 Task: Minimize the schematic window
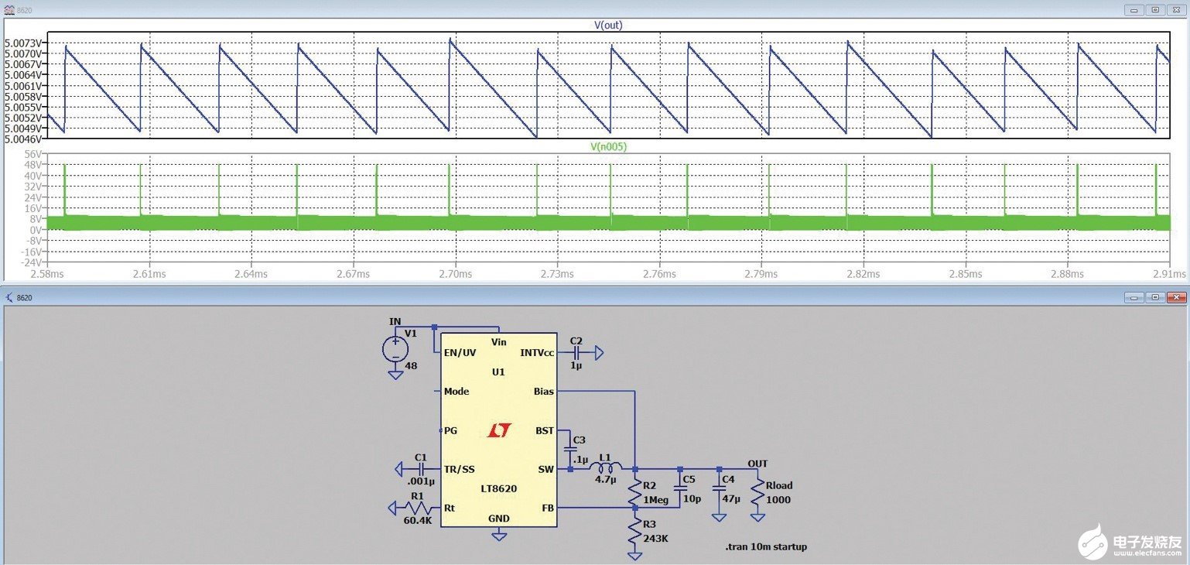(1134, 297)
